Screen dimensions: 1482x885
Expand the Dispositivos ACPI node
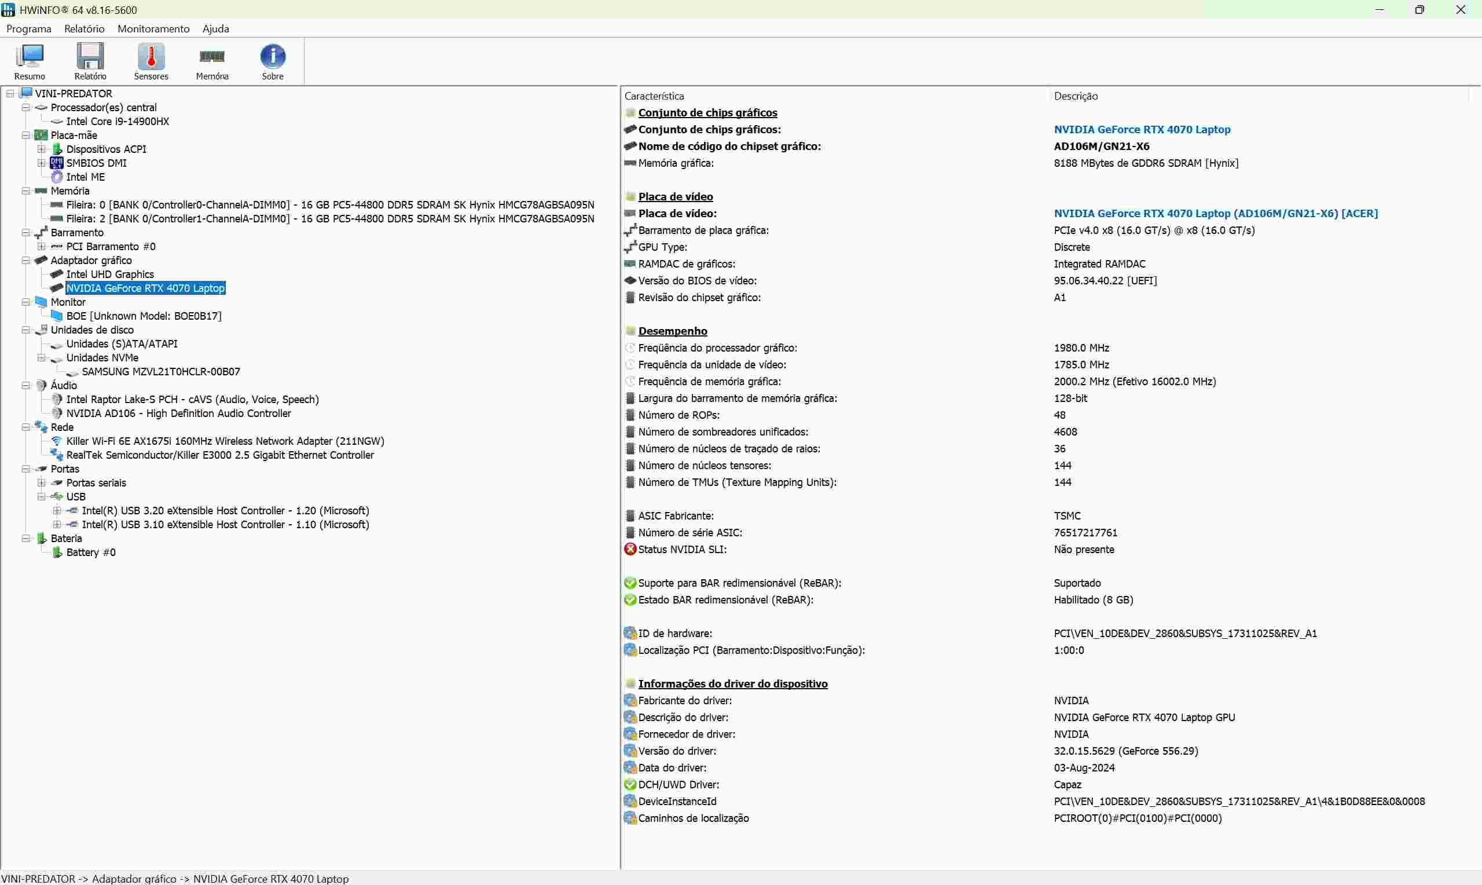tap(41, 149)
